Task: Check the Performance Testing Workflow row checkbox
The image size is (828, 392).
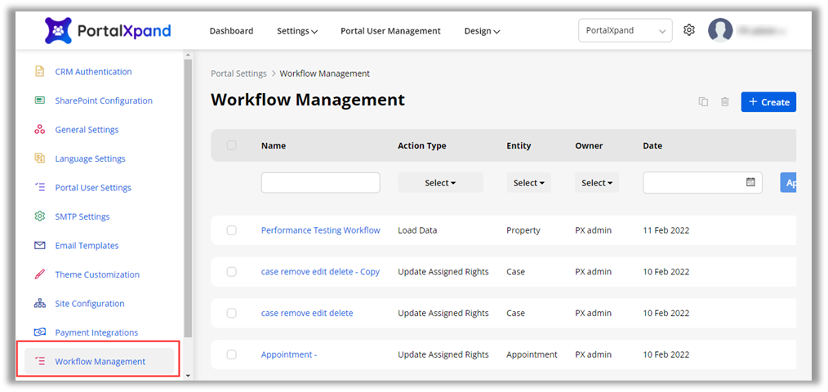Action: click(231, 230)
